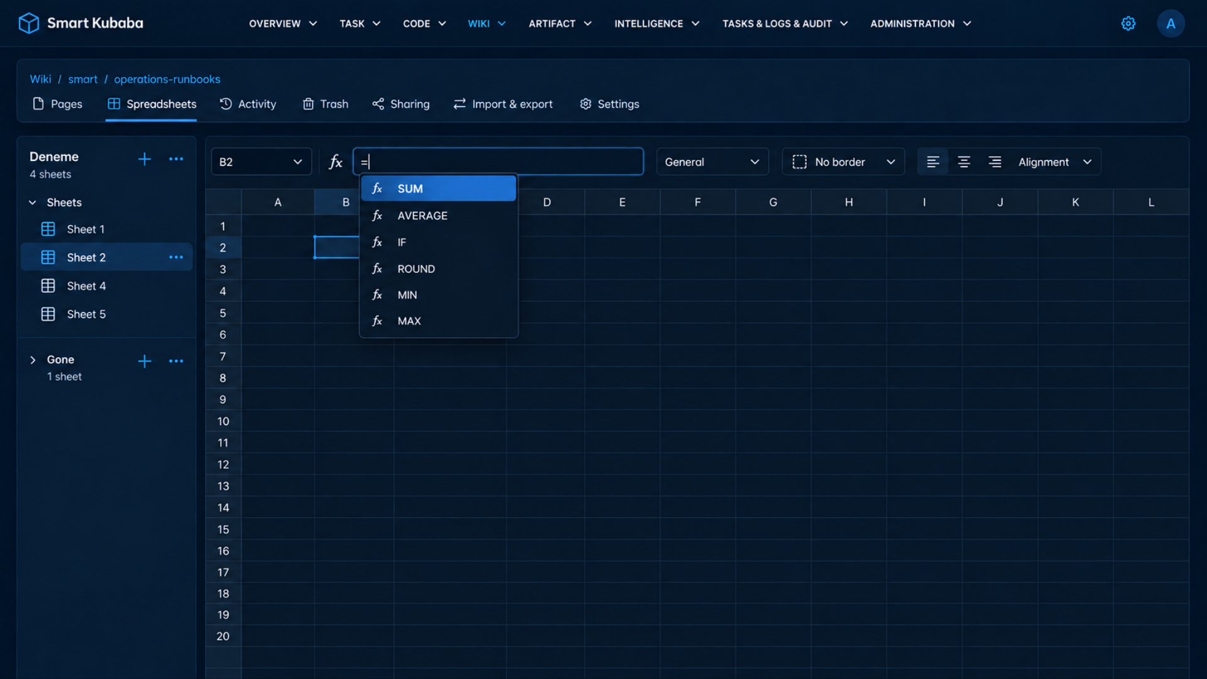The image size is (1207, 679).
Task: Open the ADMINISTRATION menu
Action: coord(921,24)
